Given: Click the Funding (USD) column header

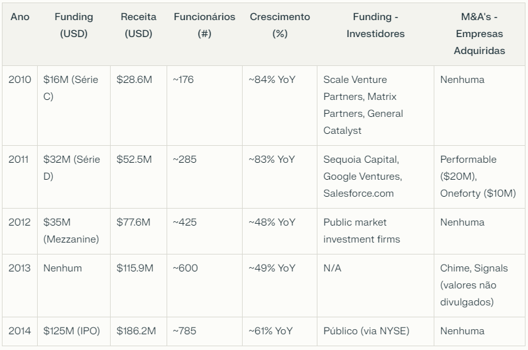Looking at the screenshot, I should point(74,25).
